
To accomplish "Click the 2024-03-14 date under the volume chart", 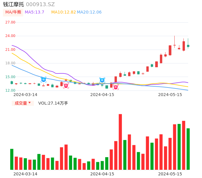I will click(25, 174).
